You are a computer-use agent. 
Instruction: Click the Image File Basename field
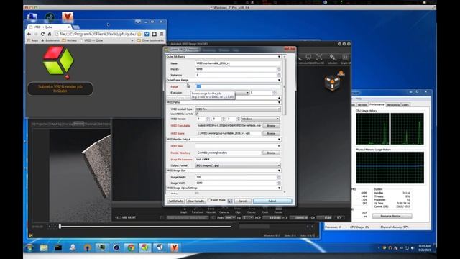point(238,160)
